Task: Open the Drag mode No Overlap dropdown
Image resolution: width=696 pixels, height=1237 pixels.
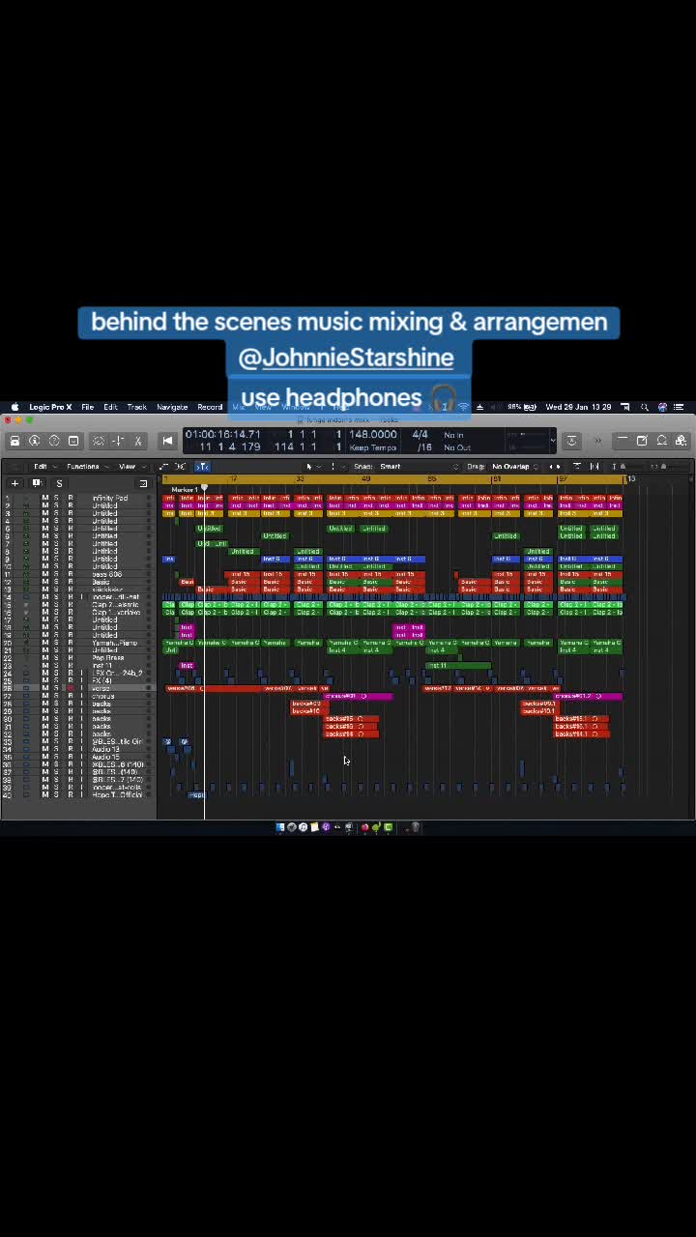Action: (512, 467)
